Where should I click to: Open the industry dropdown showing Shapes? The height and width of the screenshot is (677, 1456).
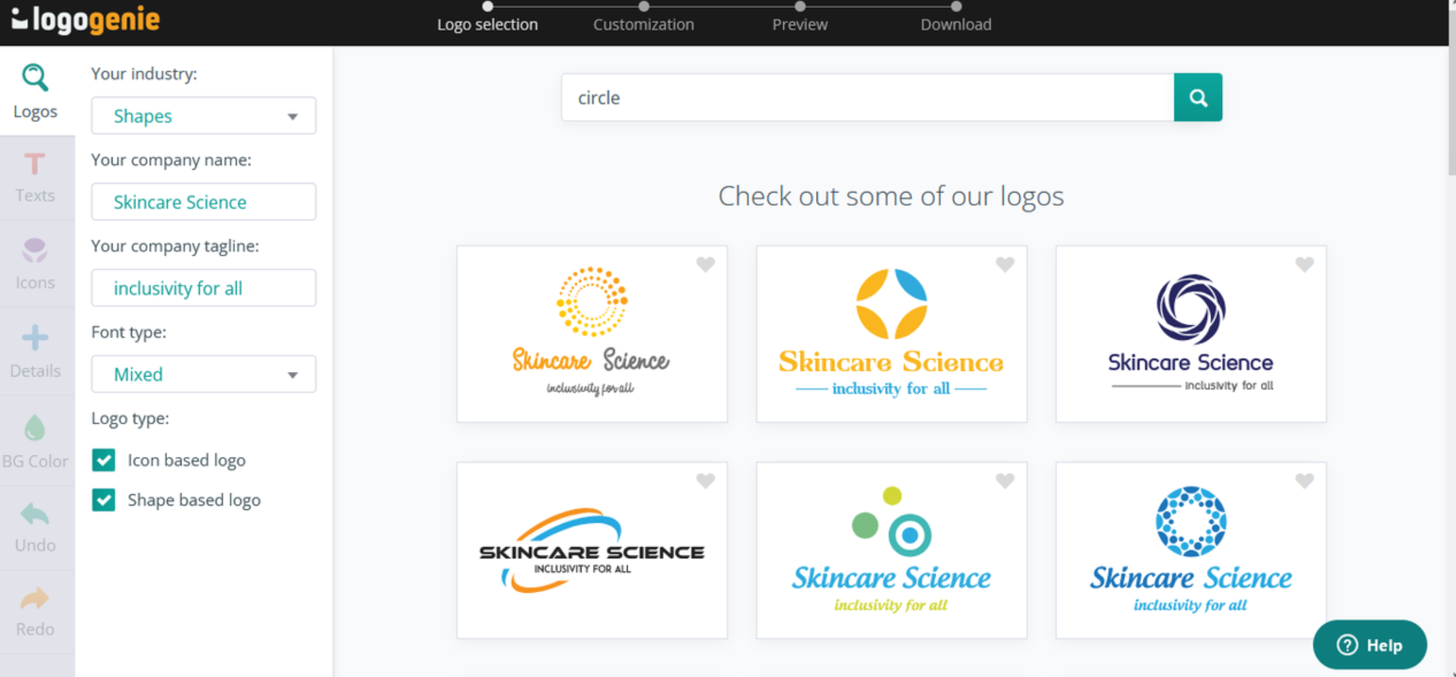(203, 116)
